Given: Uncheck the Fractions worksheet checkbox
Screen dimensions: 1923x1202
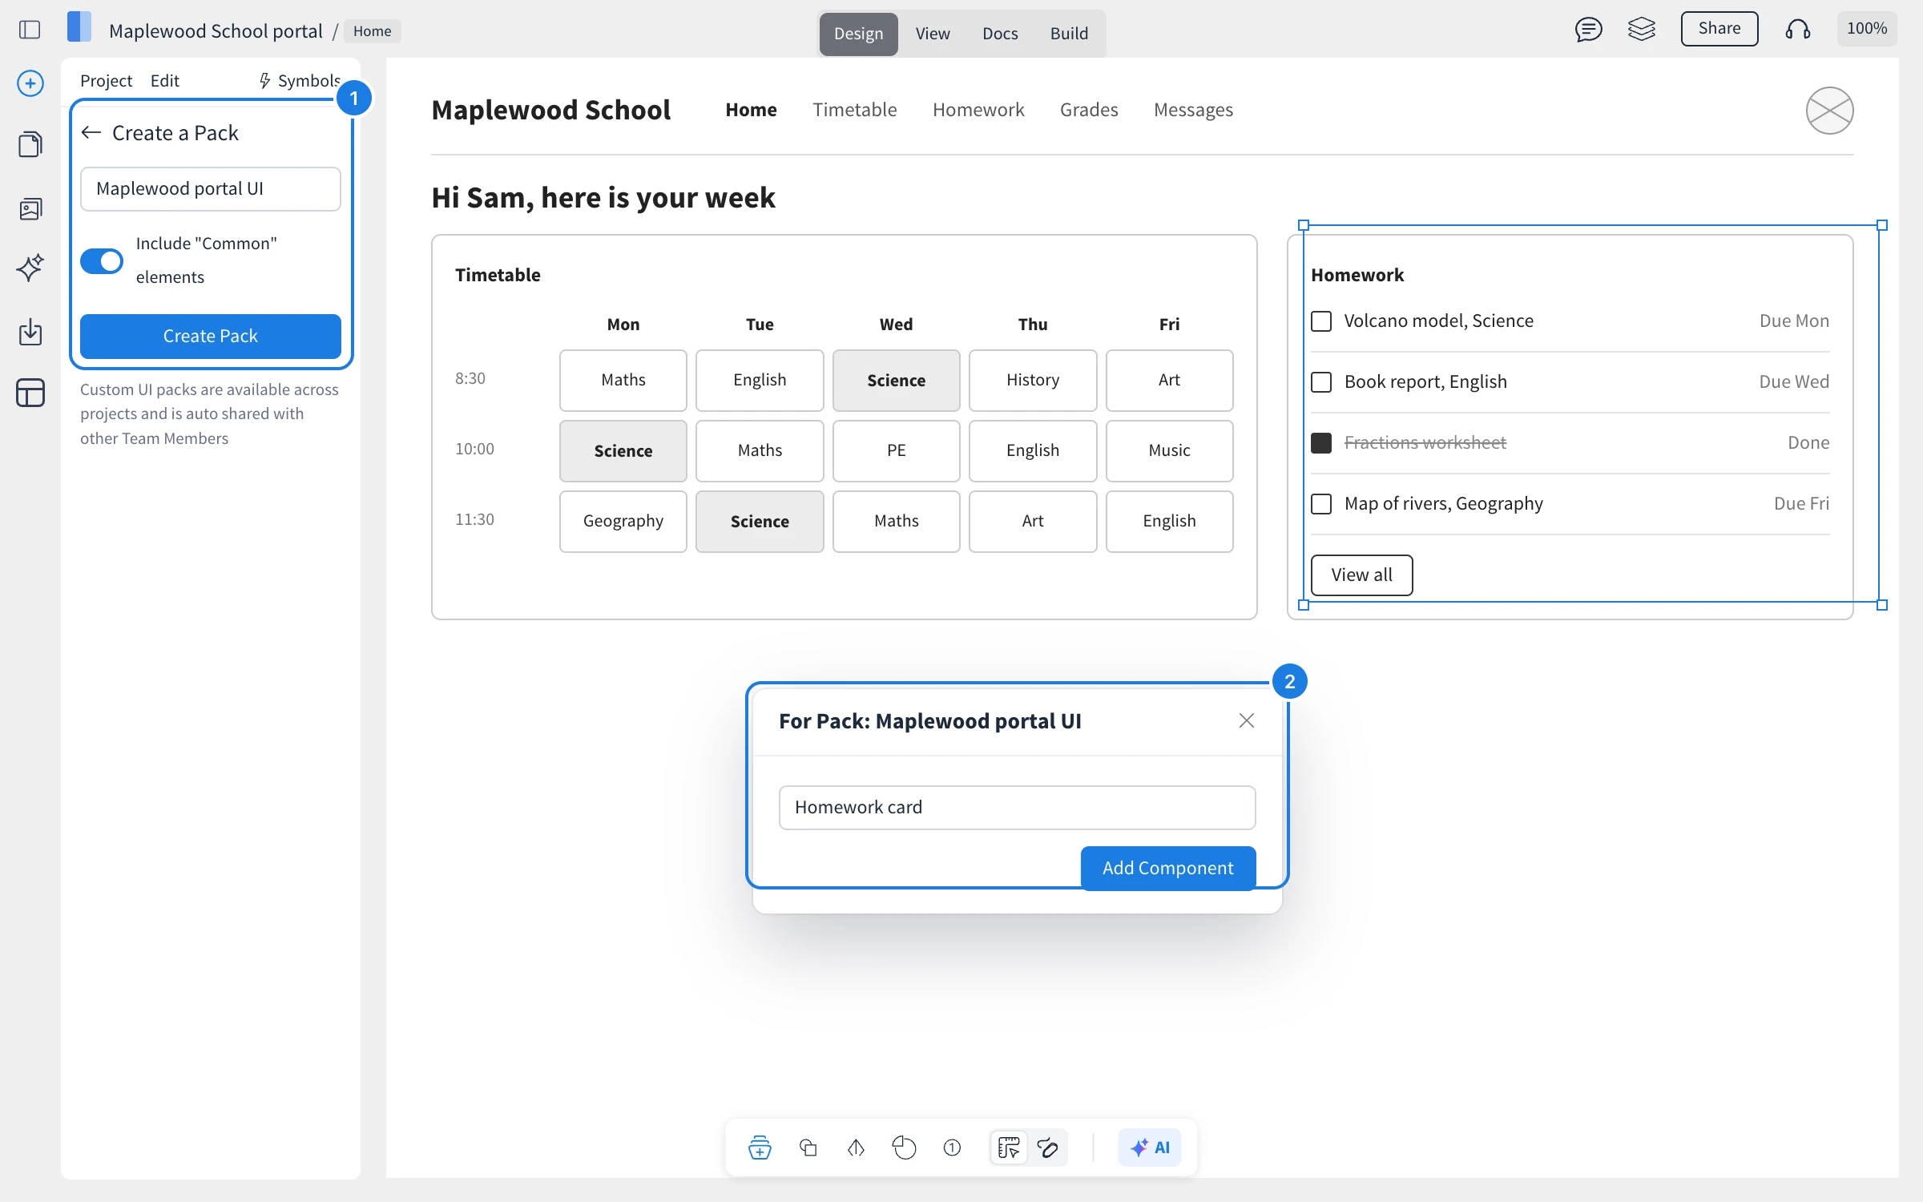Looking at the screenshot, I should point(1321,443).
